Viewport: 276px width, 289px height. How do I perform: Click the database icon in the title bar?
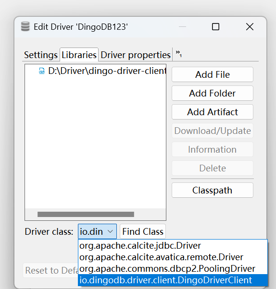coord(25,26)
